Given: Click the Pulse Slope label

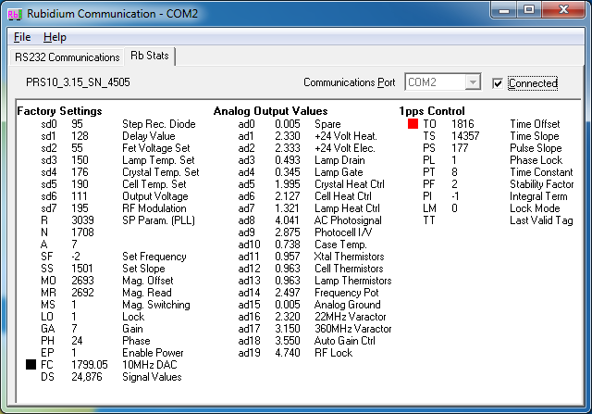Looking at the screenshot, I should coord(536,148).
